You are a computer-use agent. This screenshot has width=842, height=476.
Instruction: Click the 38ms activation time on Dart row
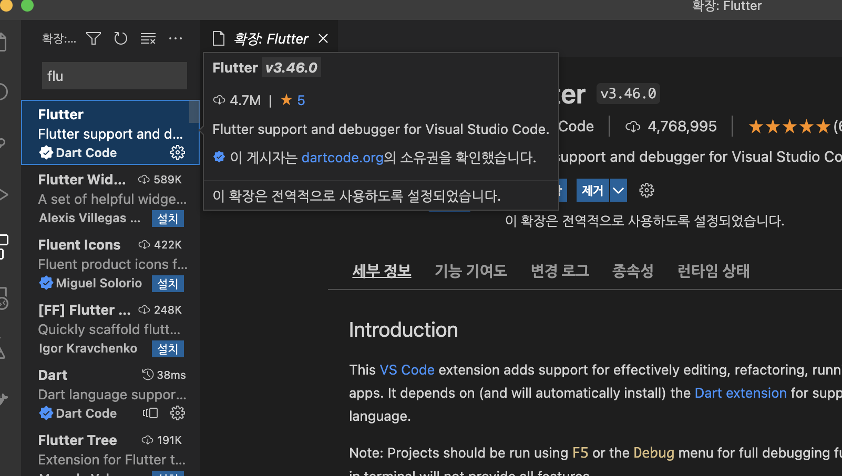[163, 375]
